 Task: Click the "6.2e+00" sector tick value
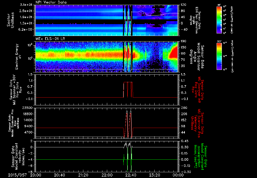click(x=26, y=30)
